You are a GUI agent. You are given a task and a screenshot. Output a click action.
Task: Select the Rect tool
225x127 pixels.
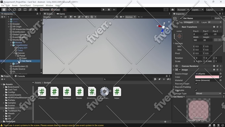25,10
